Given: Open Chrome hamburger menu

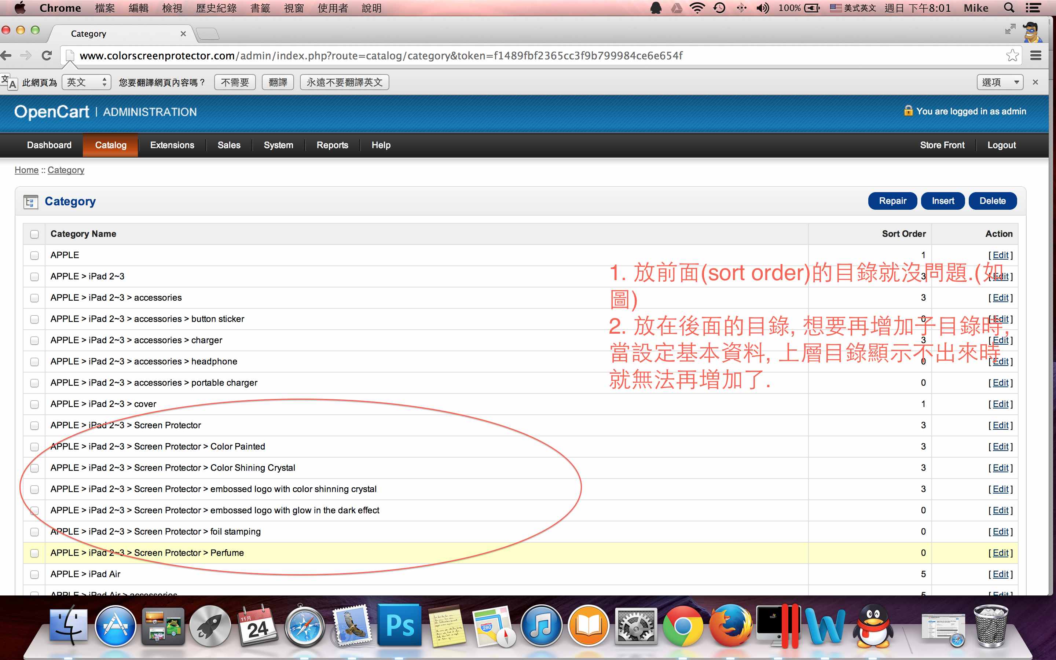Looking at the screenshot, I should coord(1035,55).
